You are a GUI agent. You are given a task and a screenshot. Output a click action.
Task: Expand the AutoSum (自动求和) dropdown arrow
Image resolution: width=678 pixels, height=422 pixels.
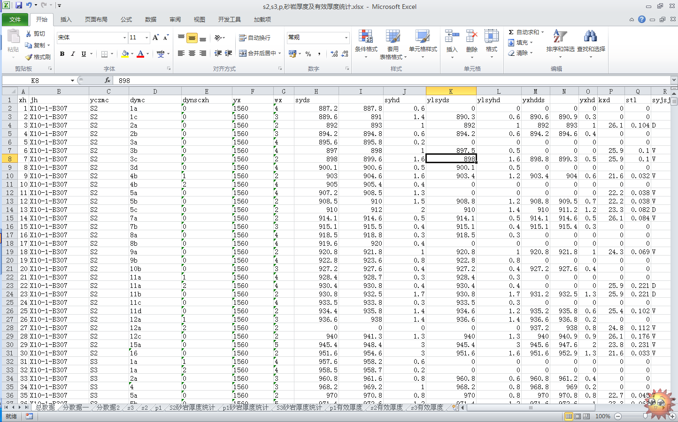coord(542,32)
